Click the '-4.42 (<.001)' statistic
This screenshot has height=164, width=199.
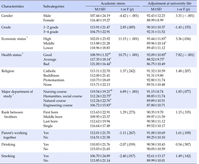129,16
